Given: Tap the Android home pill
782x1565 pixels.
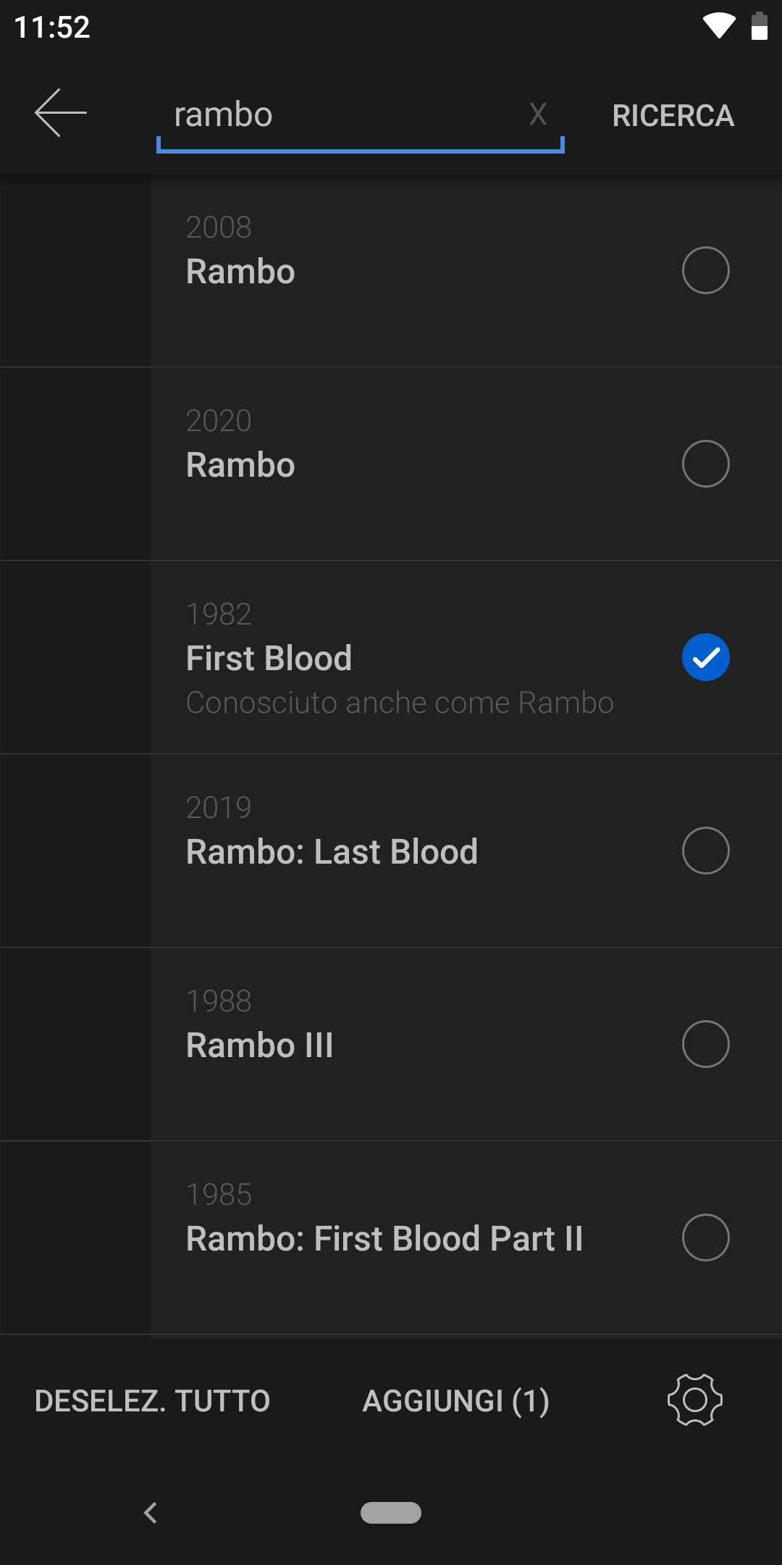Looking at the screenshot, I should [391, 1513].
